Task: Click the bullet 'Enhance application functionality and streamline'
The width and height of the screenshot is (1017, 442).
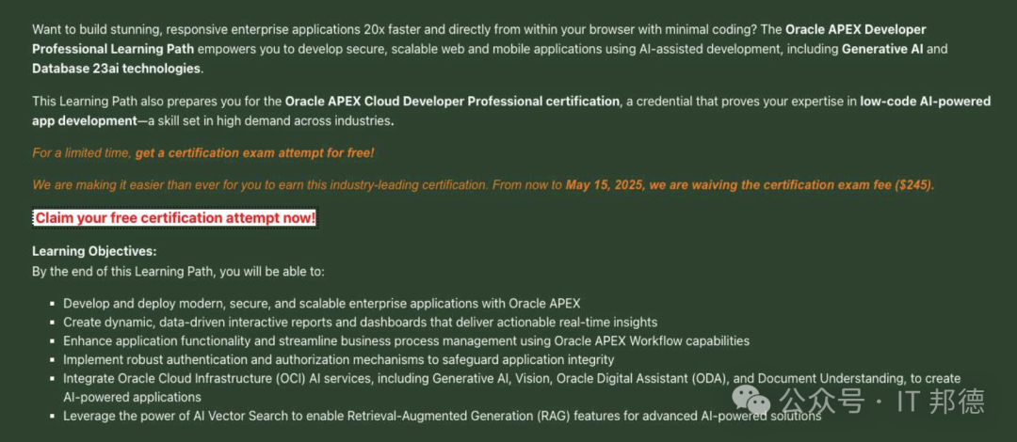Action: (406, 340)
